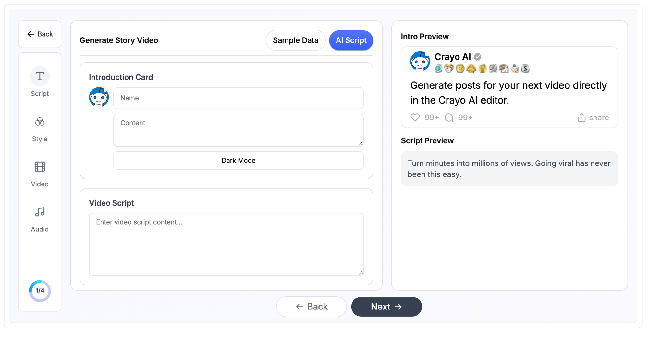Toggle Dark Mode for the intro card

(x=239, y=161)
